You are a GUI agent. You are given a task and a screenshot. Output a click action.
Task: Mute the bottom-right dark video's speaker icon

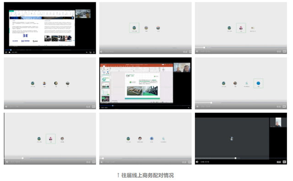197,162
